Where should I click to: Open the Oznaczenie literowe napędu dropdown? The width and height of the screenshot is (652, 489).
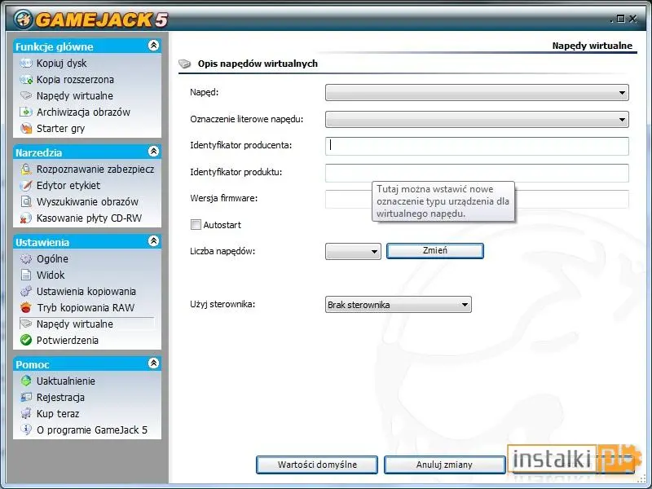click(477, 120)
